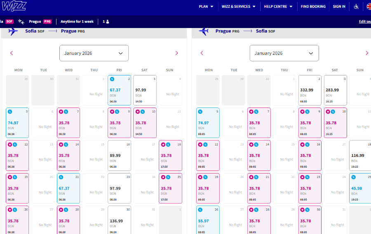Select Prague–Sofia January 16 flight
This screenshot has width=371, height=234.
pos(310,156)
